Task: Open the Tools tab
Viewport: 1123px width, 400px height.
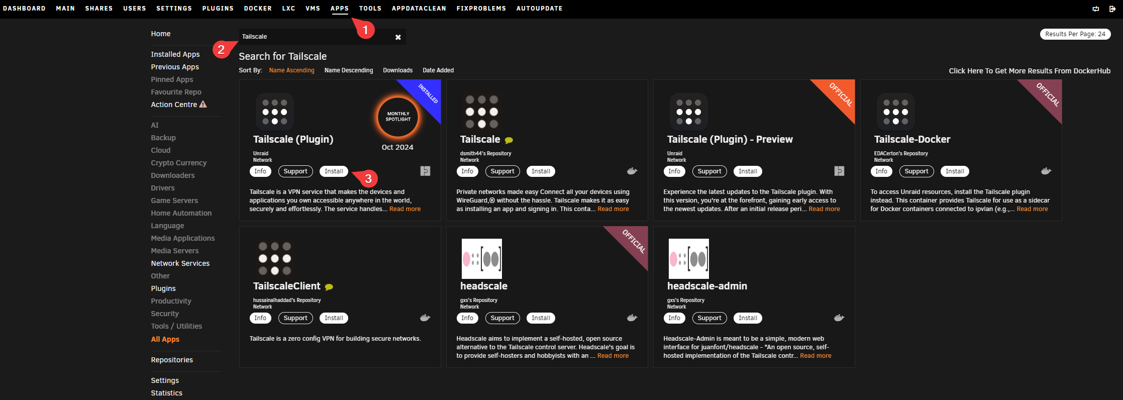Action: pos(370,9)
